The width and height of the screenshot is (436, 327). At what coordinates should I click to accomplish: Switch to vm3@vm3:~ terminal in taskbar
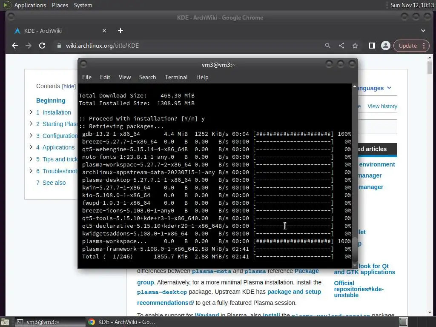[x=50, y=322]
